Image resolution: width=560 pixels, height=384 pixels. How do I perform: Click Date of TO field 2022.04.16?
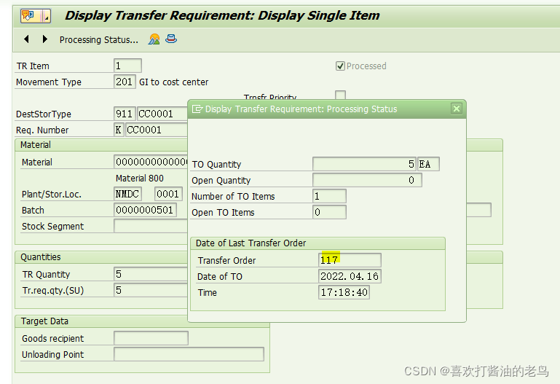[x=350, y=276]
